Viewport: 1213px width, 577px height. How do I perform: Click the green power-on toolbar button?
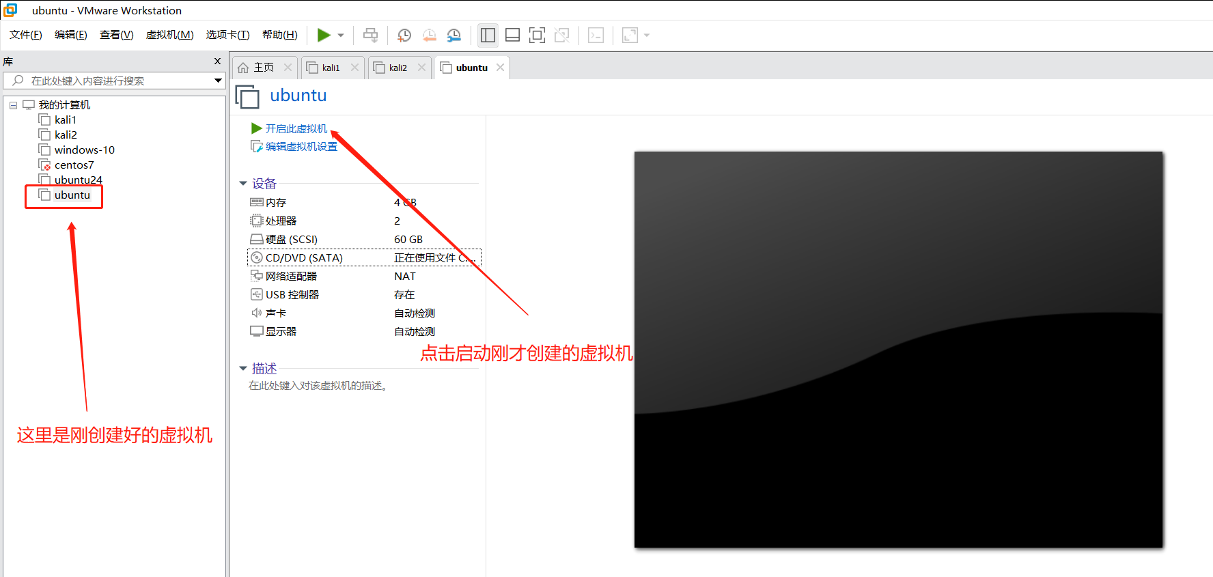[324, 35]
